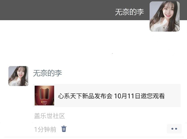Tap the divider line beneath the post
The width and height of the screenshot is (187, 139).
click(94, 137)
